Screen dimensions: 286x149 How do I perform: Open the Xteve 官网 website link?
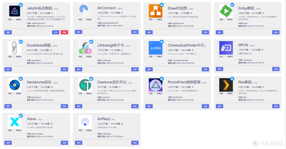click(8, 143)
